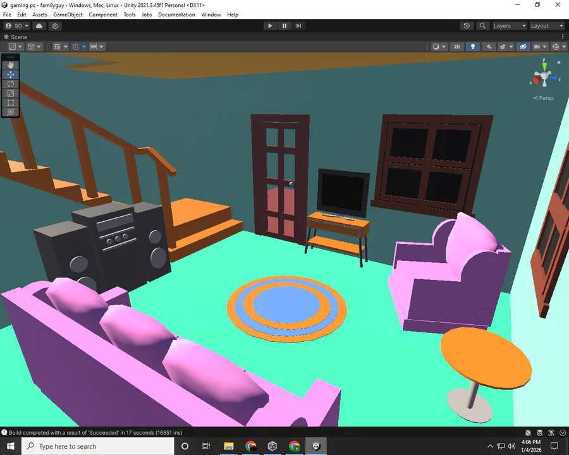Click the background tasks checkmark status icon
Viewport: 569px width, 455px height.
click(x=563, y=432)
